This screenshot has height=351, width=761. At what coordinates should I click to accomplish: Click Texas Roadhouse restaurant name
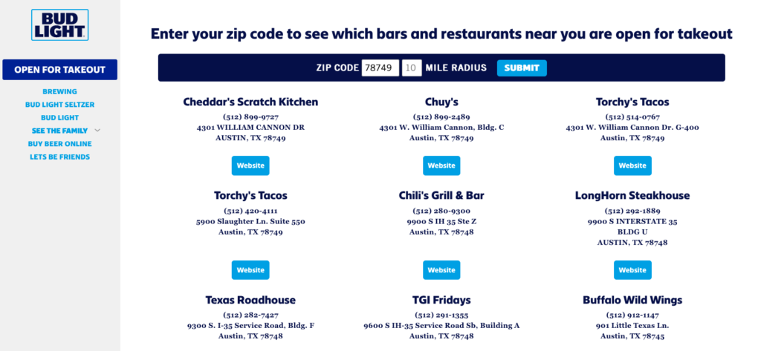250,301
